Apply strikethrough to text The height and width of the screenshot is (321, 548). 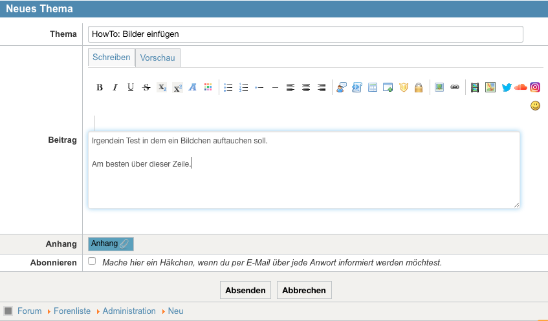click(146, 88)
